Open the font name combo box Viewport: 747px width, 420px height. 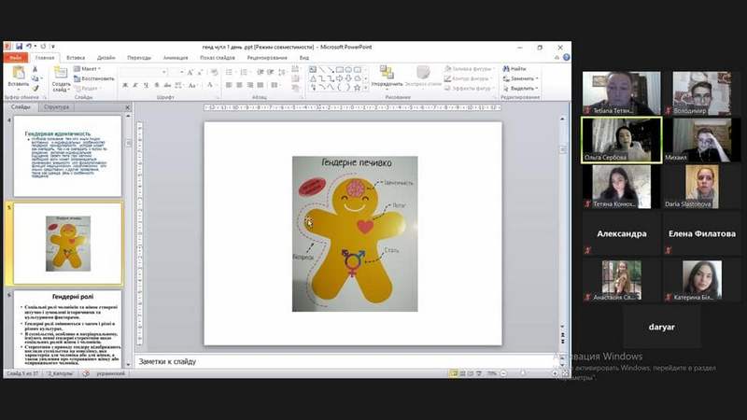[x=144, y=72]
